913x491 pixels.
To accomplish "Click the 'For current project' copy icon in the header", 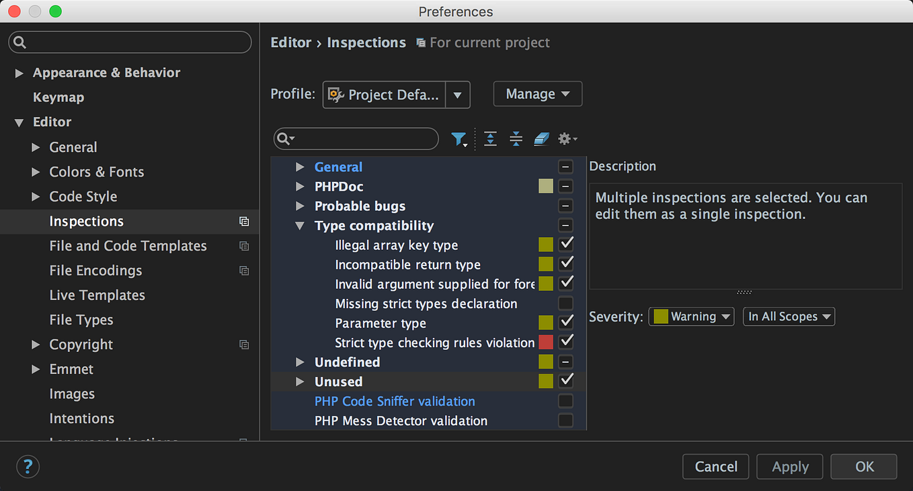I will coord(420,42).
